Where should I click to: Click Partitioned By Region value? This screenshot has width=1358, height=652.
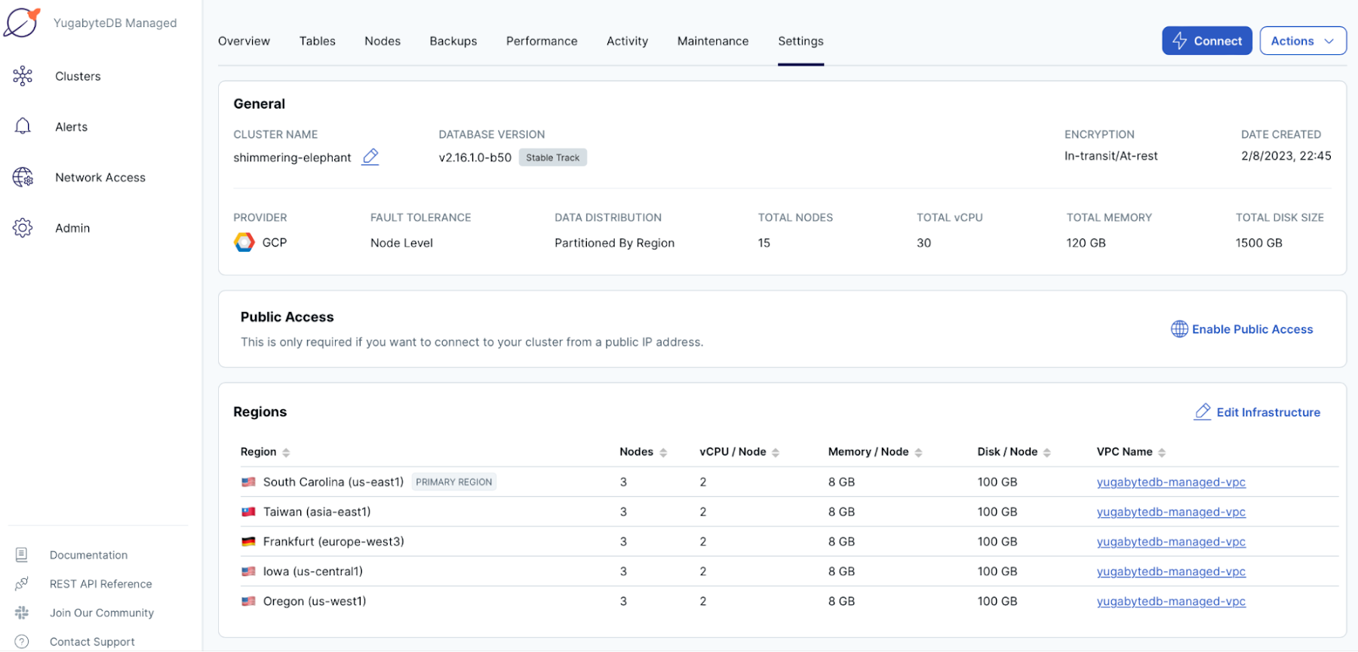click(614, 243)
